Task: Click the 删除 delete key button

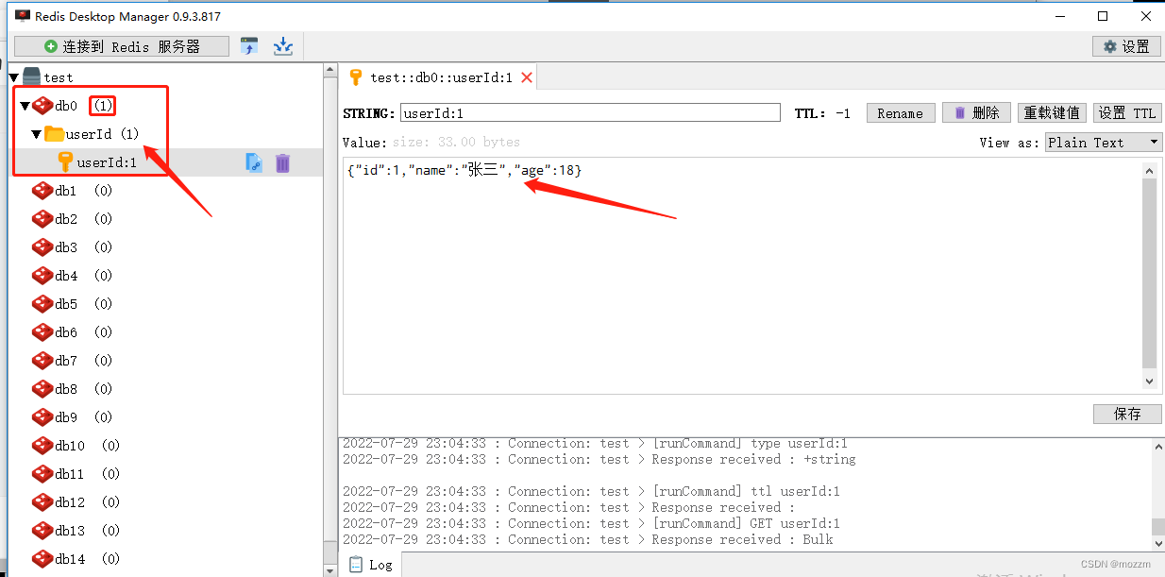Action: pyautogui.click(x=977, y=113)
